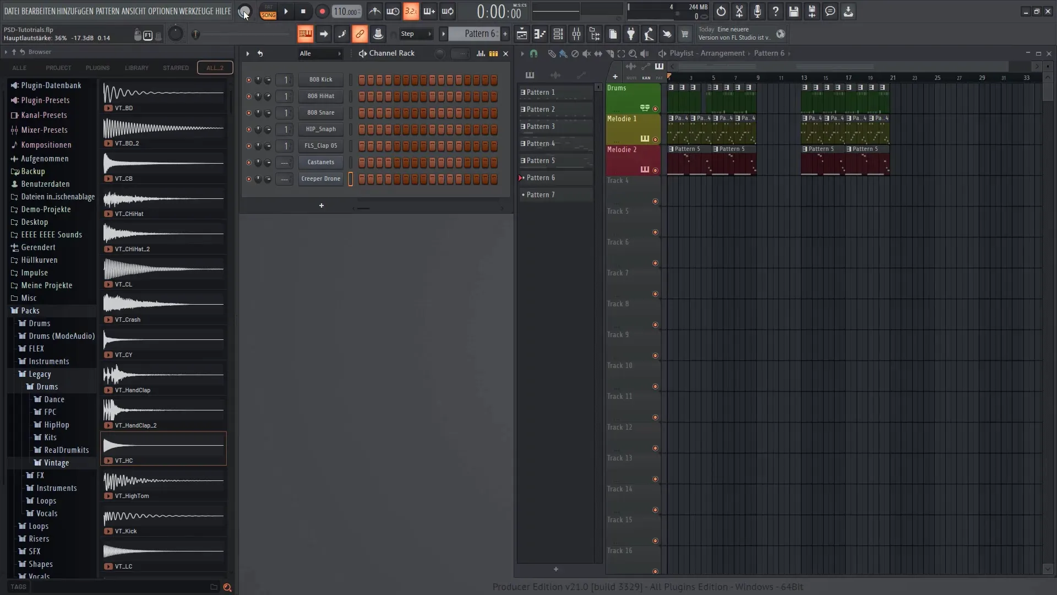Viewport: 1057px width, 595px height.
Task: Switch to the LIBRARY browser tab
Action: 137,68
